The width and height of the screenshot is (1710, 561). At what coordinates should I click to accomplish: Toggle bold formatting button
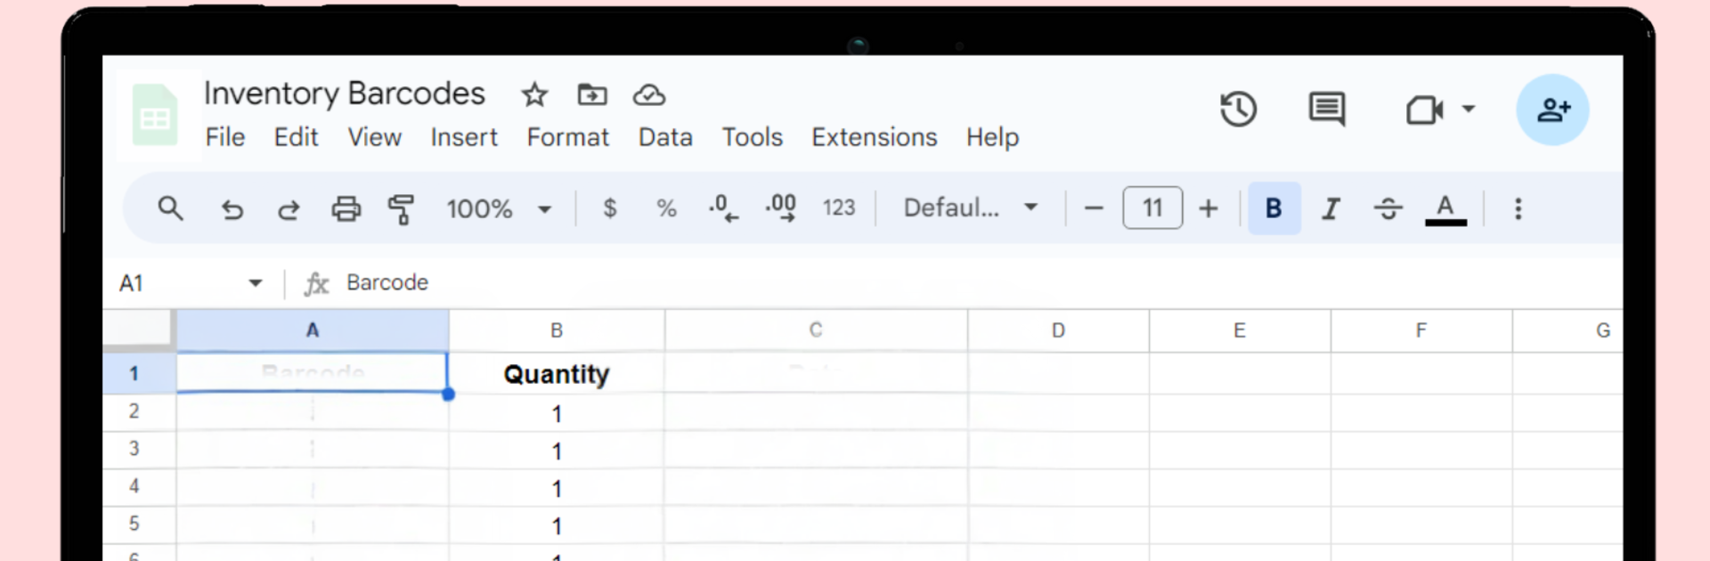[1274, 208]
